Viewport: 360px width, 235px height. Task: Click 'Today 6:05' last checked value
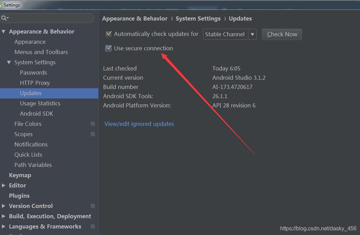[226, 68]
